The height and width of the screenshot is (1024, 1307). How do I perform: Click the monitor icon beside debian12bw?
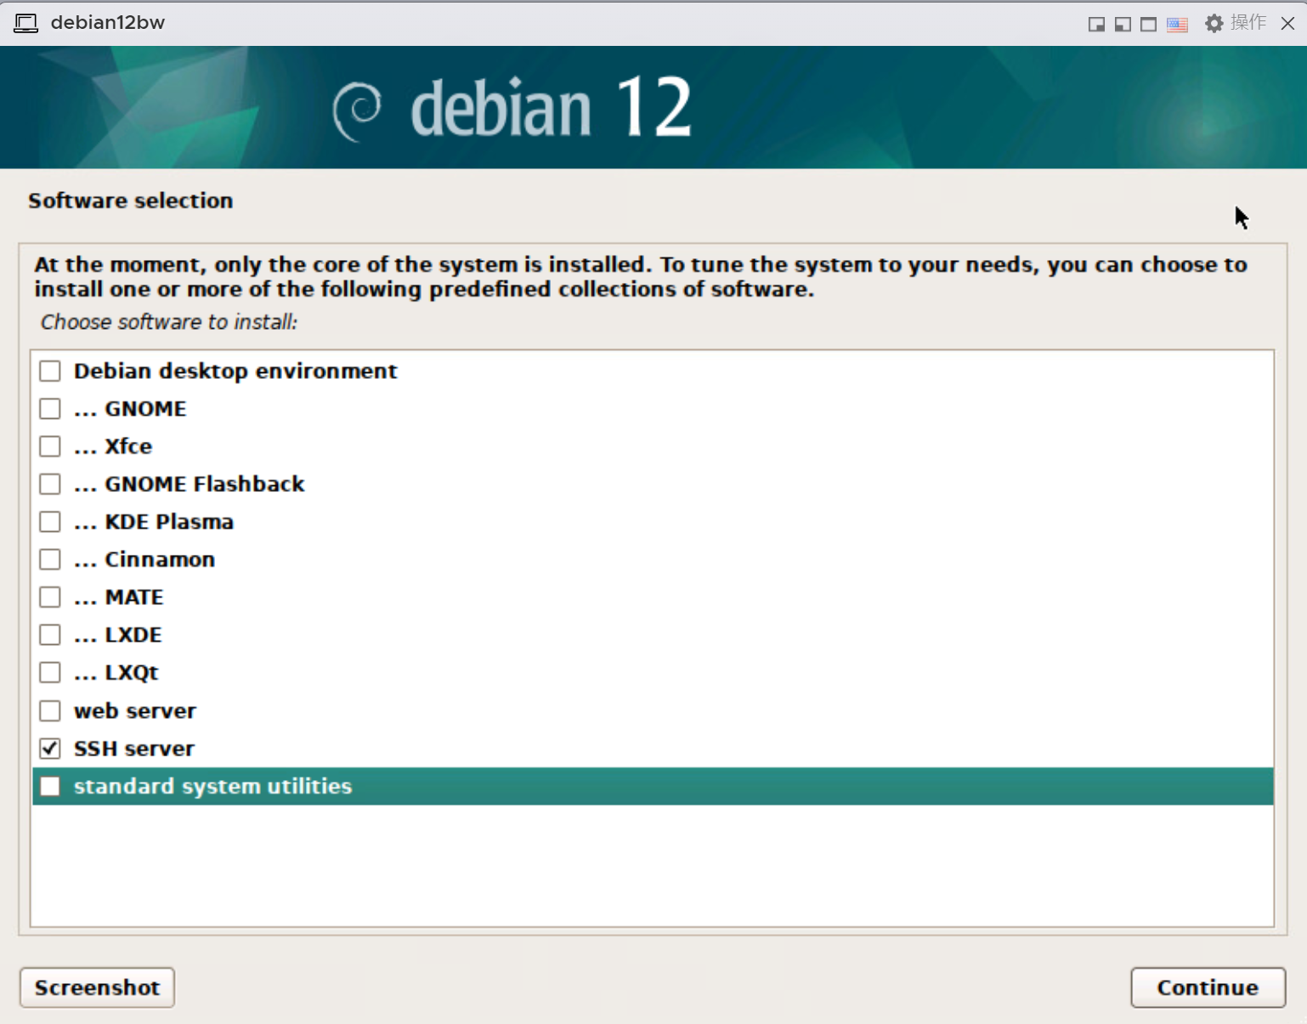tap(26, 23)
